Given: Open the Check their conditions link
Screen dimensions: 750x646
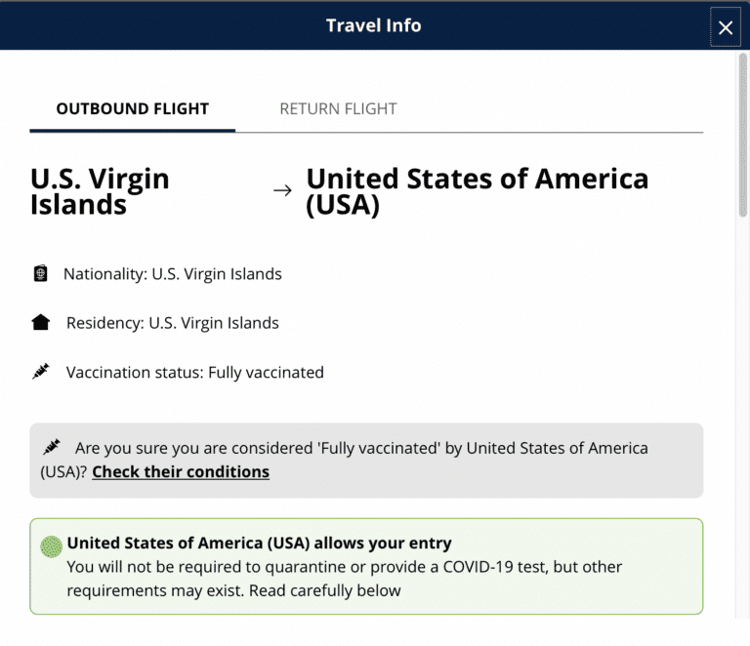Looking at the screenshot, I should [181, 471].
